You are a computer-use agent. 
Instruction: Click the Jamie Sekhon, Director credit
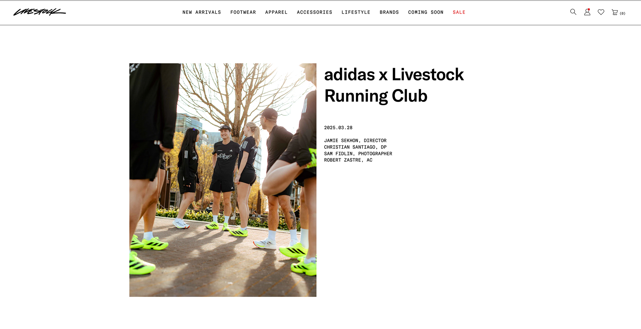(x=355, y=141)
